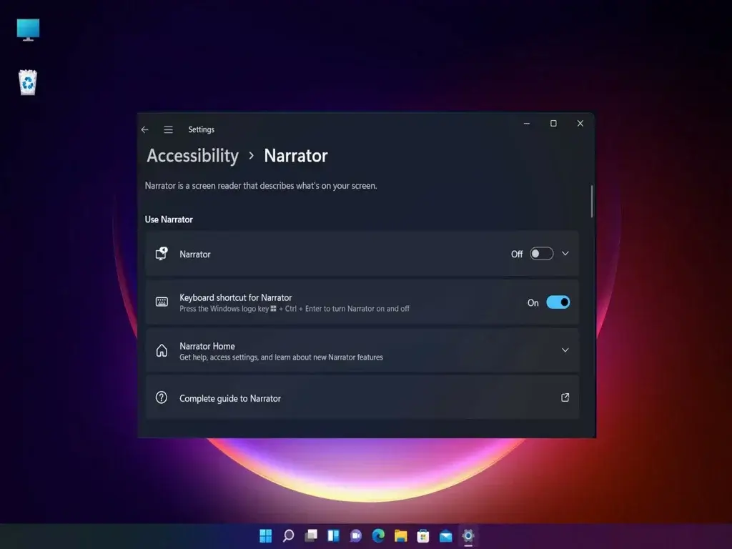Disable the keyboard shortcut for Narrator toggle
732x549 pixels.
tap(558, 302)
